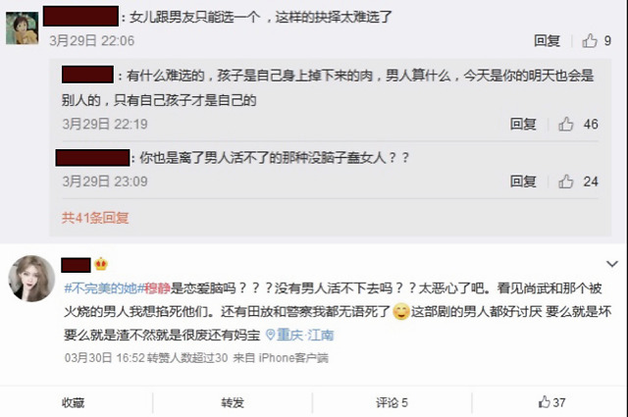The width and height of the screenshot is (628, 417).
Task: Open the 收藏 tab under the post
Action: 74,402
